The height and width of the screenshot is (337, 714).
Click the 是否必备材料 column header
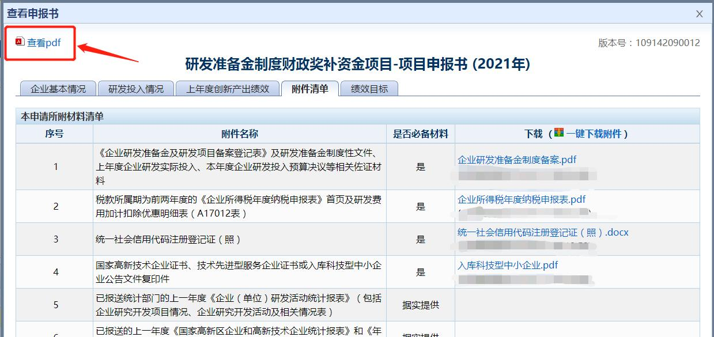tap(420, 134)
